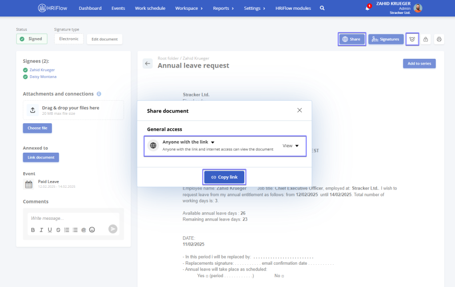Click the Share button
Screen dimensions: 455x287
point(352,39)
